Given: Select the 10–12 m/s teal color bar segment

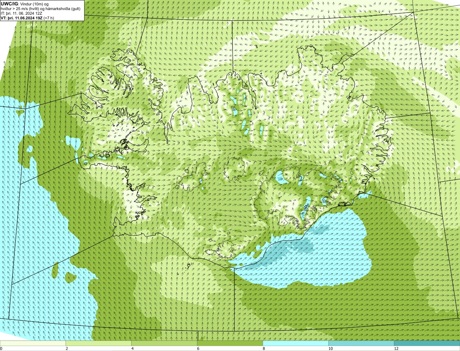Looking at the screenshot, I should [x=362, y=343].
